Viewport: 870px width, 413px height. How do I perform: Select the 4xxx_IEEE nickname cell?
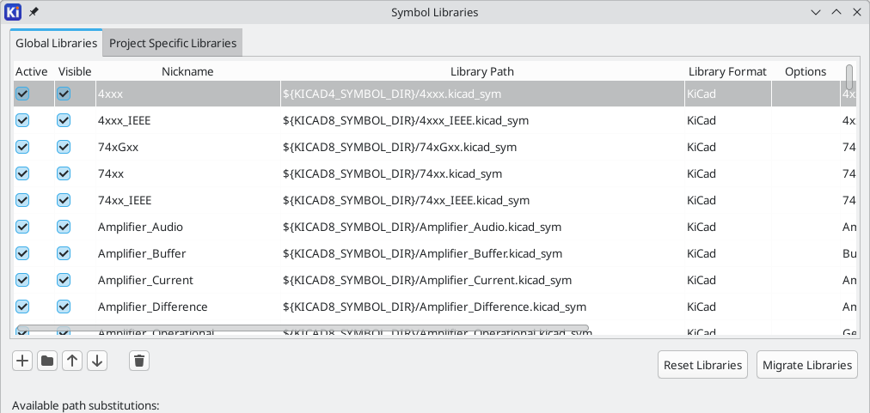point(188,120)
